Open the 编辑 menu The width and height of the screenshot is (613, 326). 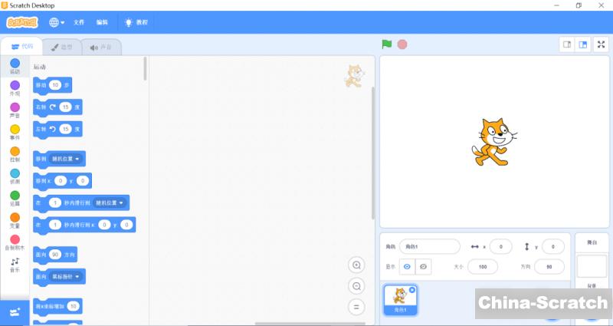[x=102, y=22]
